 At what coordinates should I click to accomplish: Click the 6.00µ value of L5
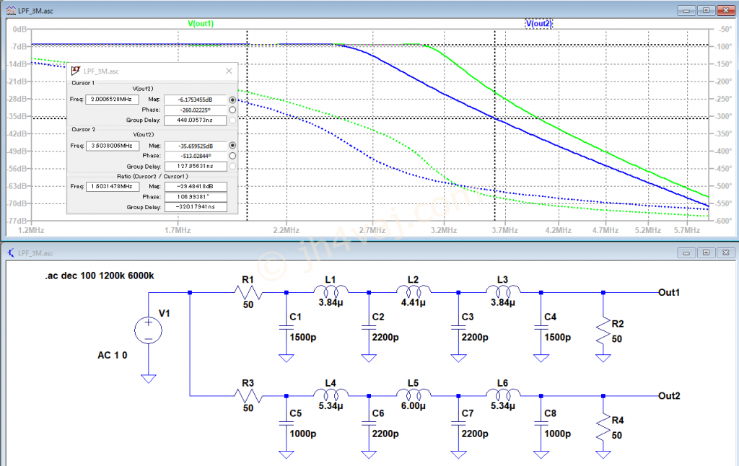tap(414, 405)
